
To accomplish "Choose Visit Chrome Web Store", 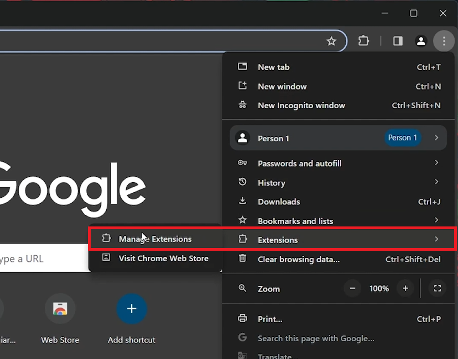I will coord(164,258).
